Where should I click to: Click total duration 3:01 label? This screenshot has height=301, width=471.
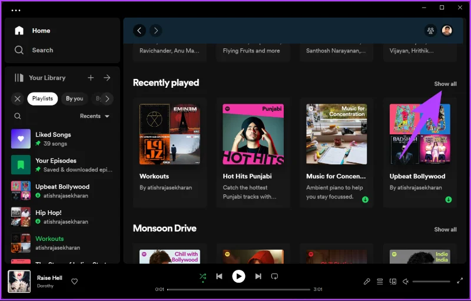click(x=318, y=290)
